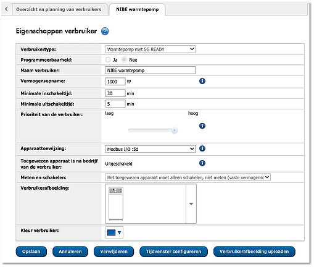Click the back arrow left of tabs

(7, 9)
